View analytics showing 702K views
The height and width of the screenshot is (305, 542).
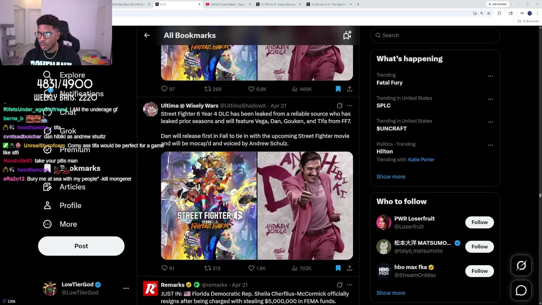[x=302, y=268]
